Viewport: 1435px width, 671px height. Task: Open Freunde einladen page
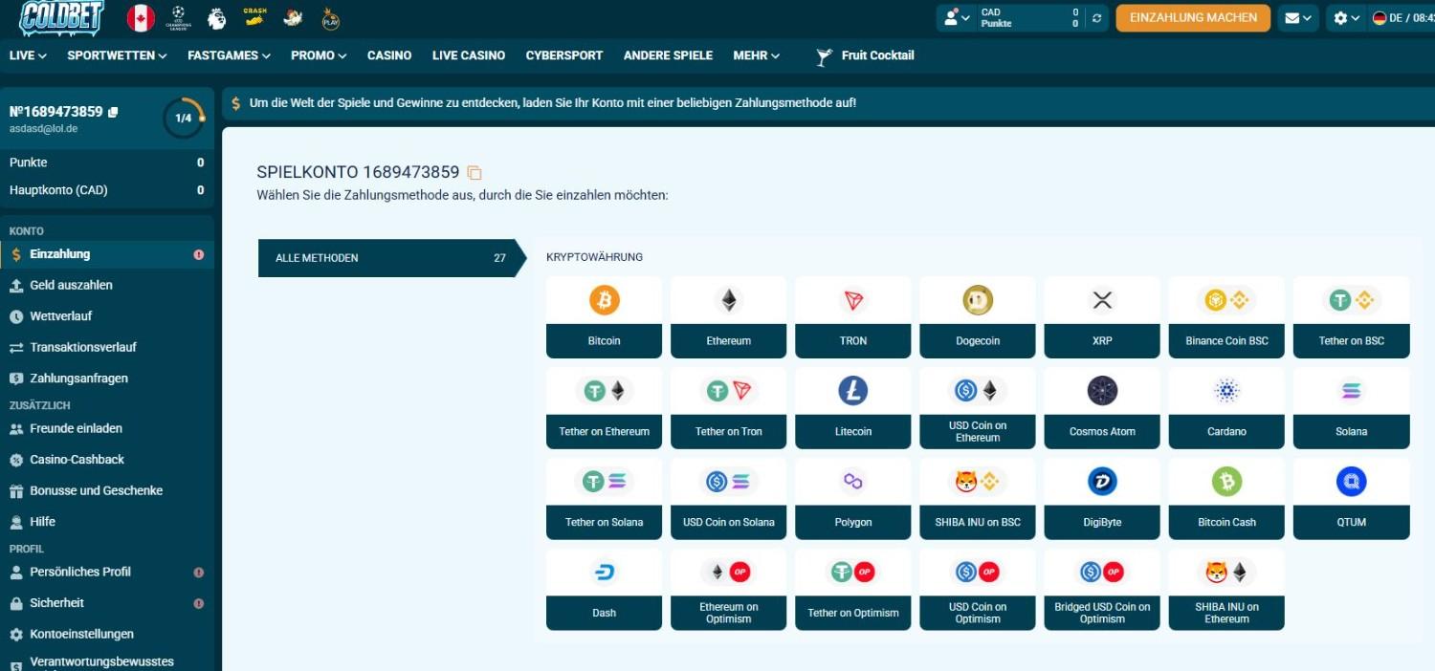(107, 428)
